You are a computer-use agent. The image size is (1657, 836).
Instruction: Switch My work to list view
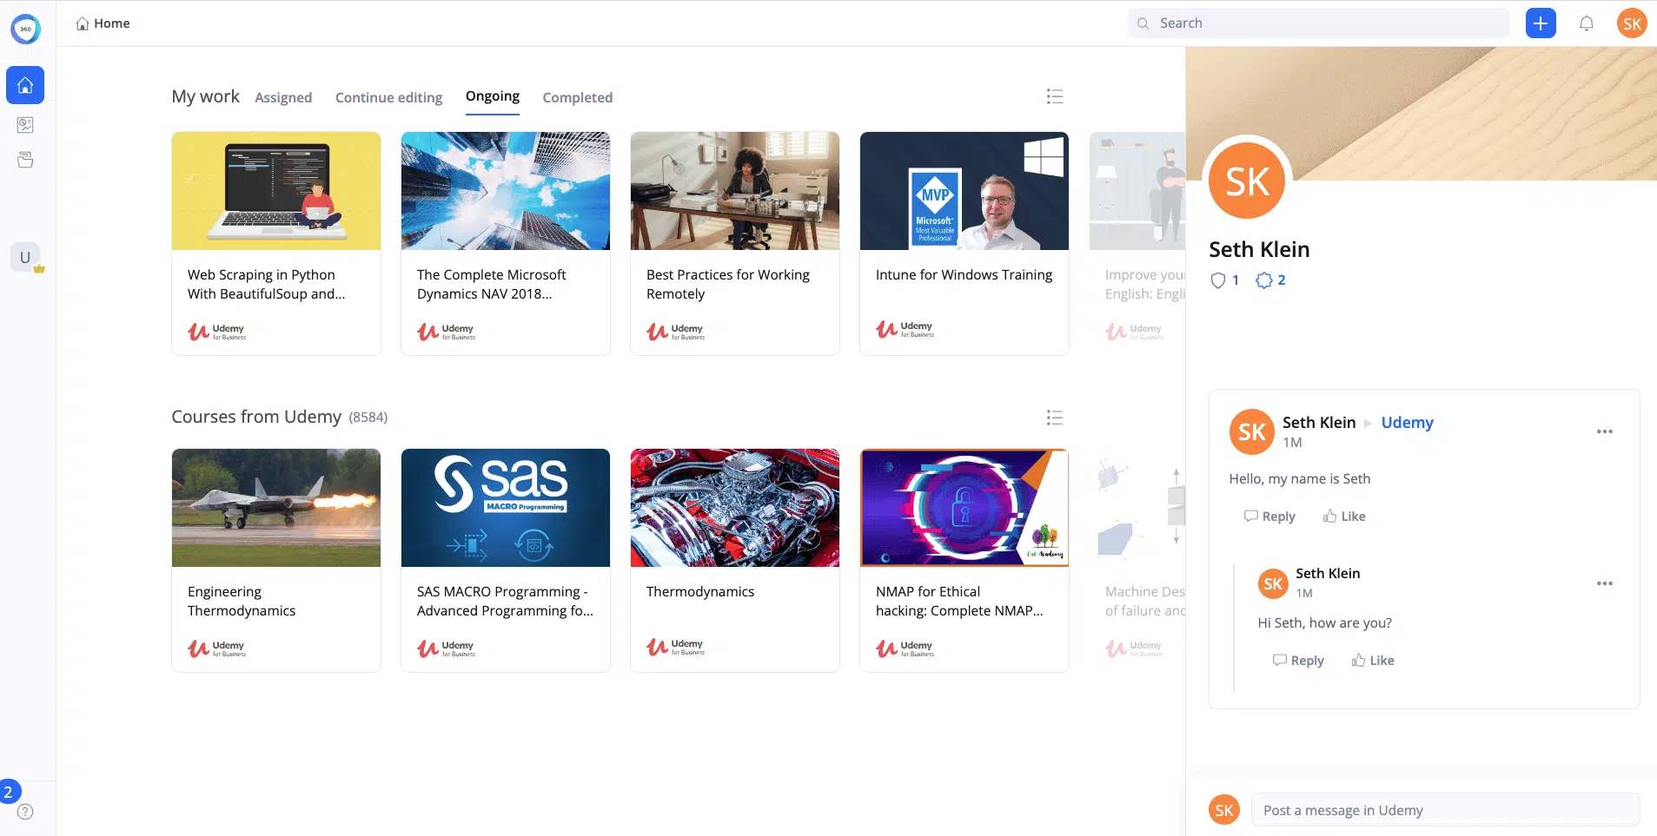pyautogui.click(x=1055, y=96)
